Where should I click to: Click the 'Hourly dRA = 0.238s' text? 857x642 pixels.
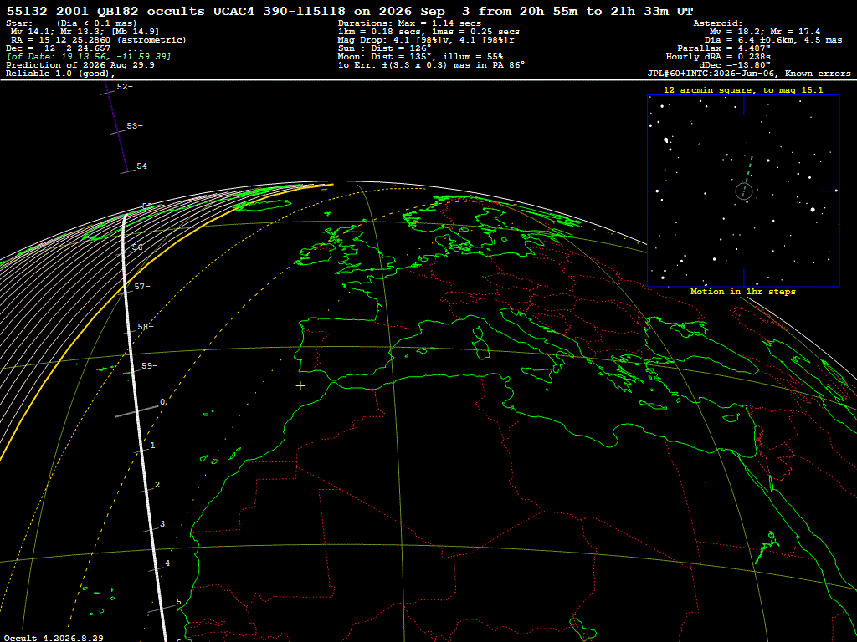[x=718, y=57]
